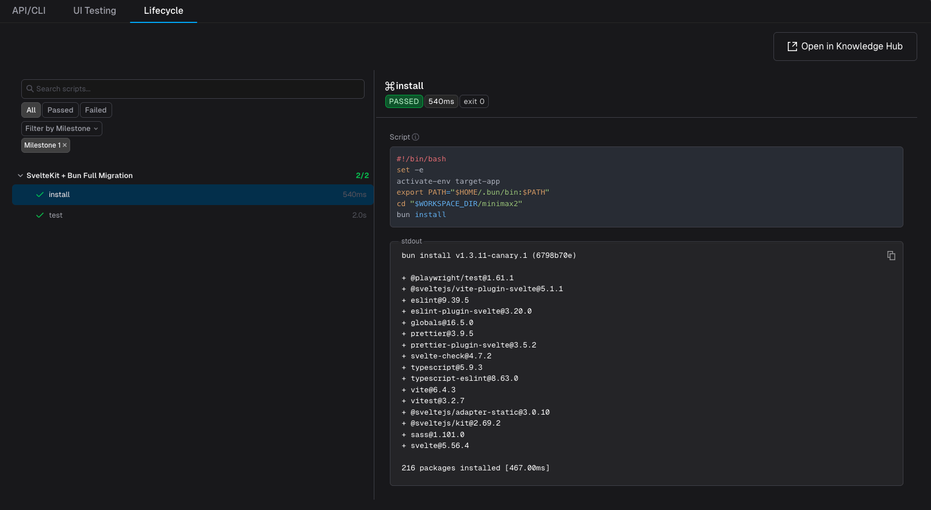This screenshot has width=931, height=510.
Task: Copy the stdout output with the copy icon
Action: click(x=891, y=256)
